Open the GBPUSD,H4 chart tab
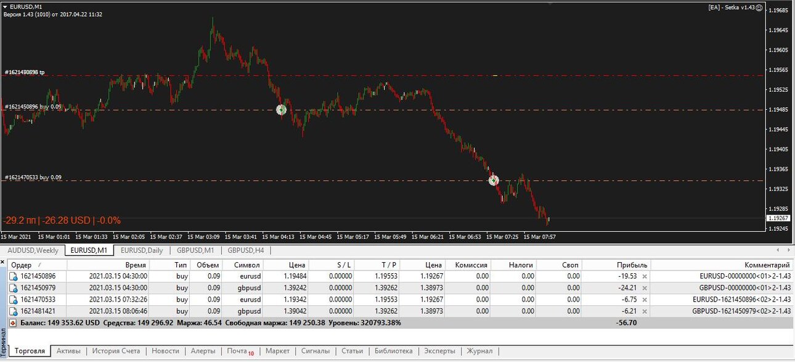 246,250
